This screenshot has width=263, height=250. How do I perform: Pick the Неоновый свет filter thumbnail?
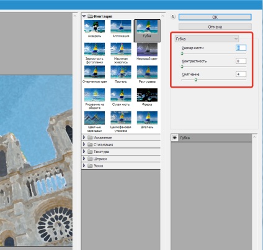point(147,50)
